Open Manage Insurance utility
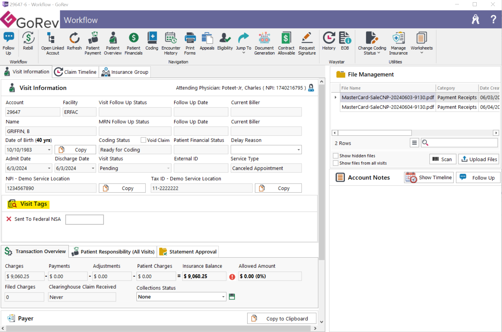The height and width of the screenshot is (332, 502). (x=398, y=43)
